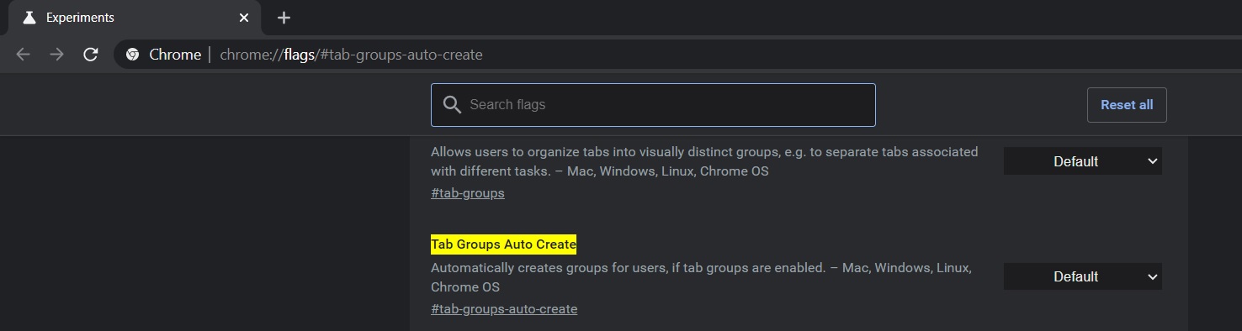The image size is (1242, 331).
Task: Open the Tab Groups Auto Create dropdown
Action: point(1082,276)
